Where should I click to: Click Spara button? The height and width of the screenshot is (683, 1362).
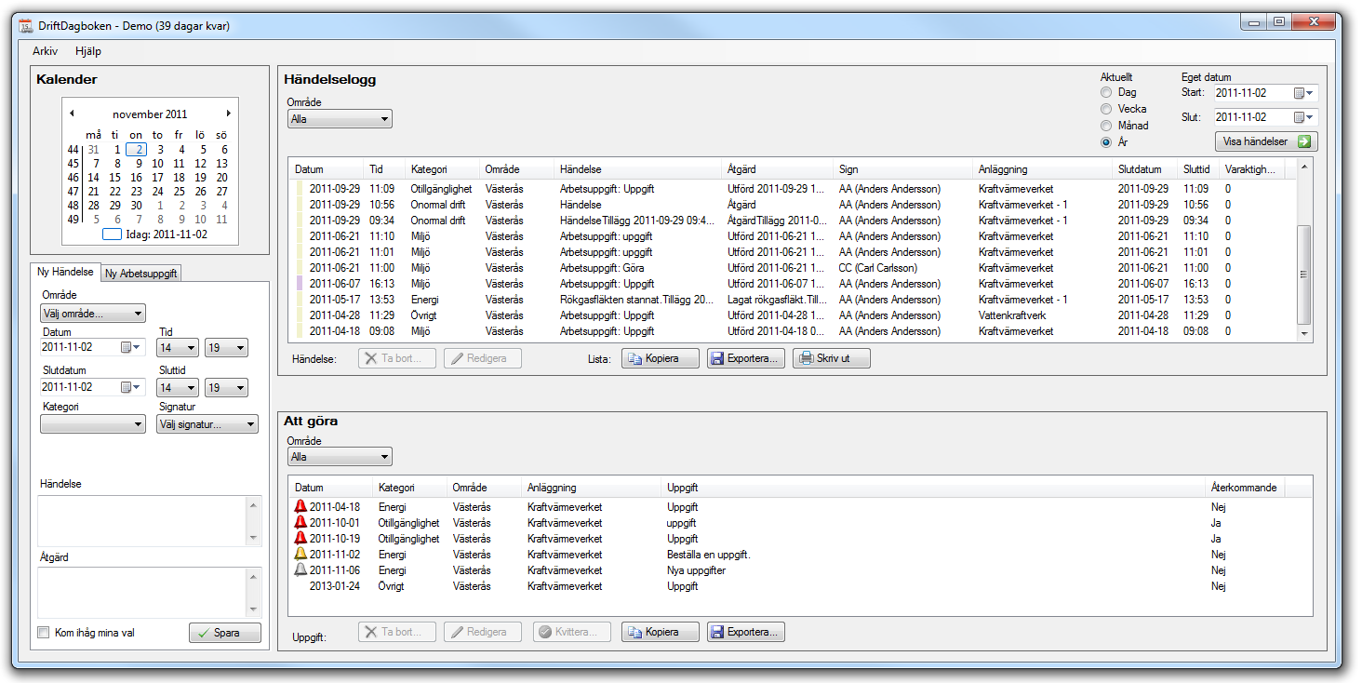pos(225,633)
